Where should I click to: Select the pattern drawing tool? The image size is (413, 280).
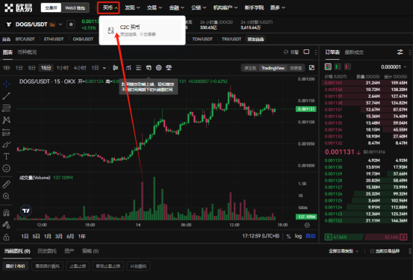[x=6, y=120]
